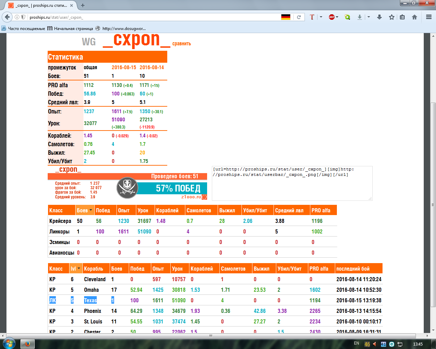Viewport: 436px width, 349px height.
Task: Click inside the BBCode url text box
Action: pos(292,183)
